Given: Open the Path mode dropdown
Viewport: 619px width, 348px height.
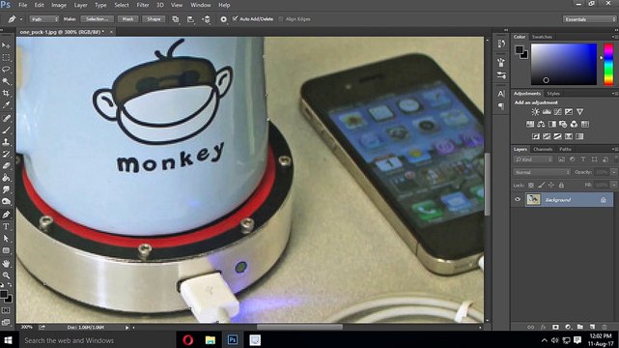Looking at the screenshot, I should [x=43, y=19].
